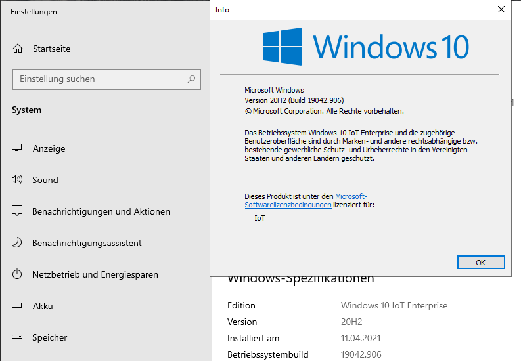Screen dimensions: 521x361
Task: Click the System section heading
Action: point(26,110)
